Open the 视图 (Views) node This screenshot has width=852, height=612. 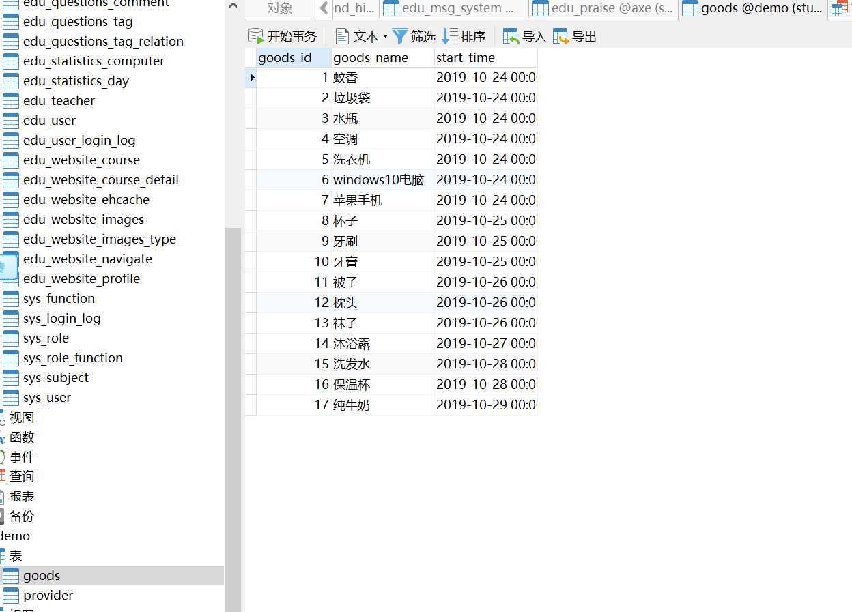(x=22, y=418)
